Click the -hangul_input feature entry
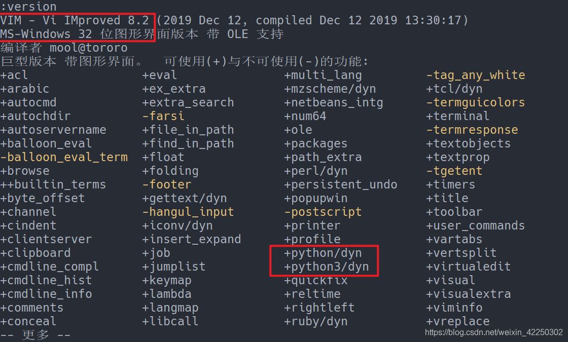Image resolution: width=568 pixels, height=342 pixels. 188,212
